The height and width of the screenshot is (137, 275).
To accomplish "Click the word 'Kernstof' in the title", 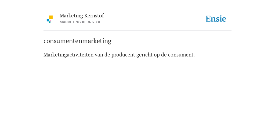I will [x=94, y=16].
